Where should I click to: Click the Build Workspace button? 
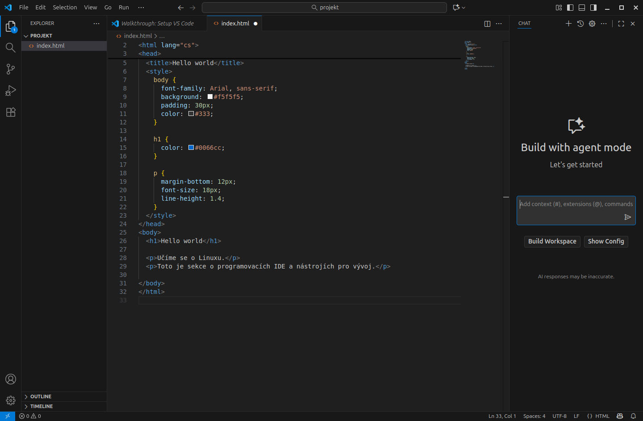[552, 241]
